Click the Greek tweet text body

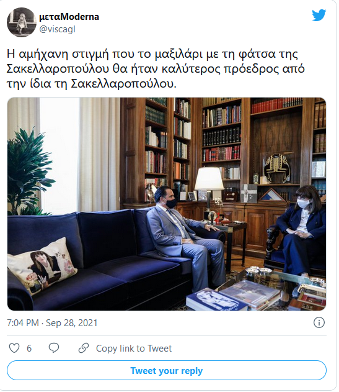click(156, 69)
